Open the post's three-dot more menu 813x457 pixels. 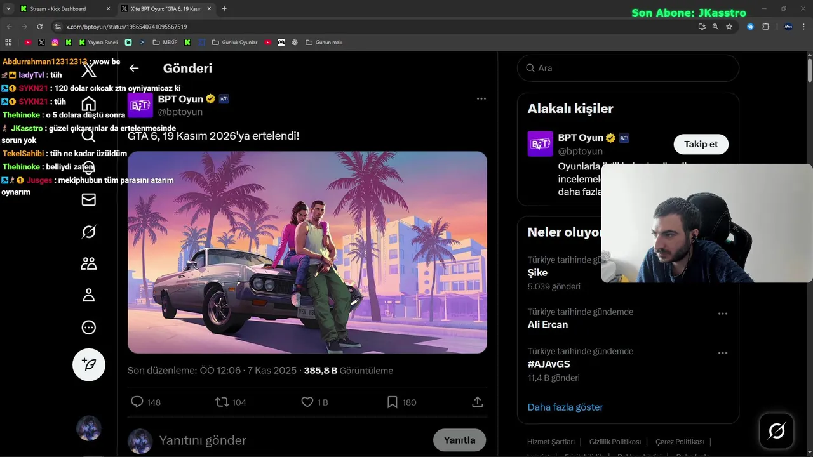click(481, 99)
